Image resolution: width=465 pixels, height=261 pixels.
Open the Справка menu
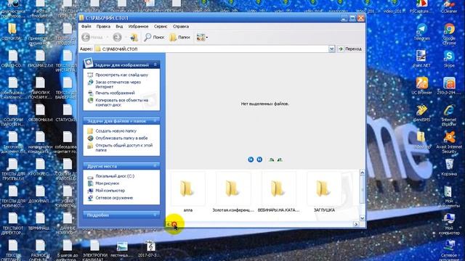(181, 26)
